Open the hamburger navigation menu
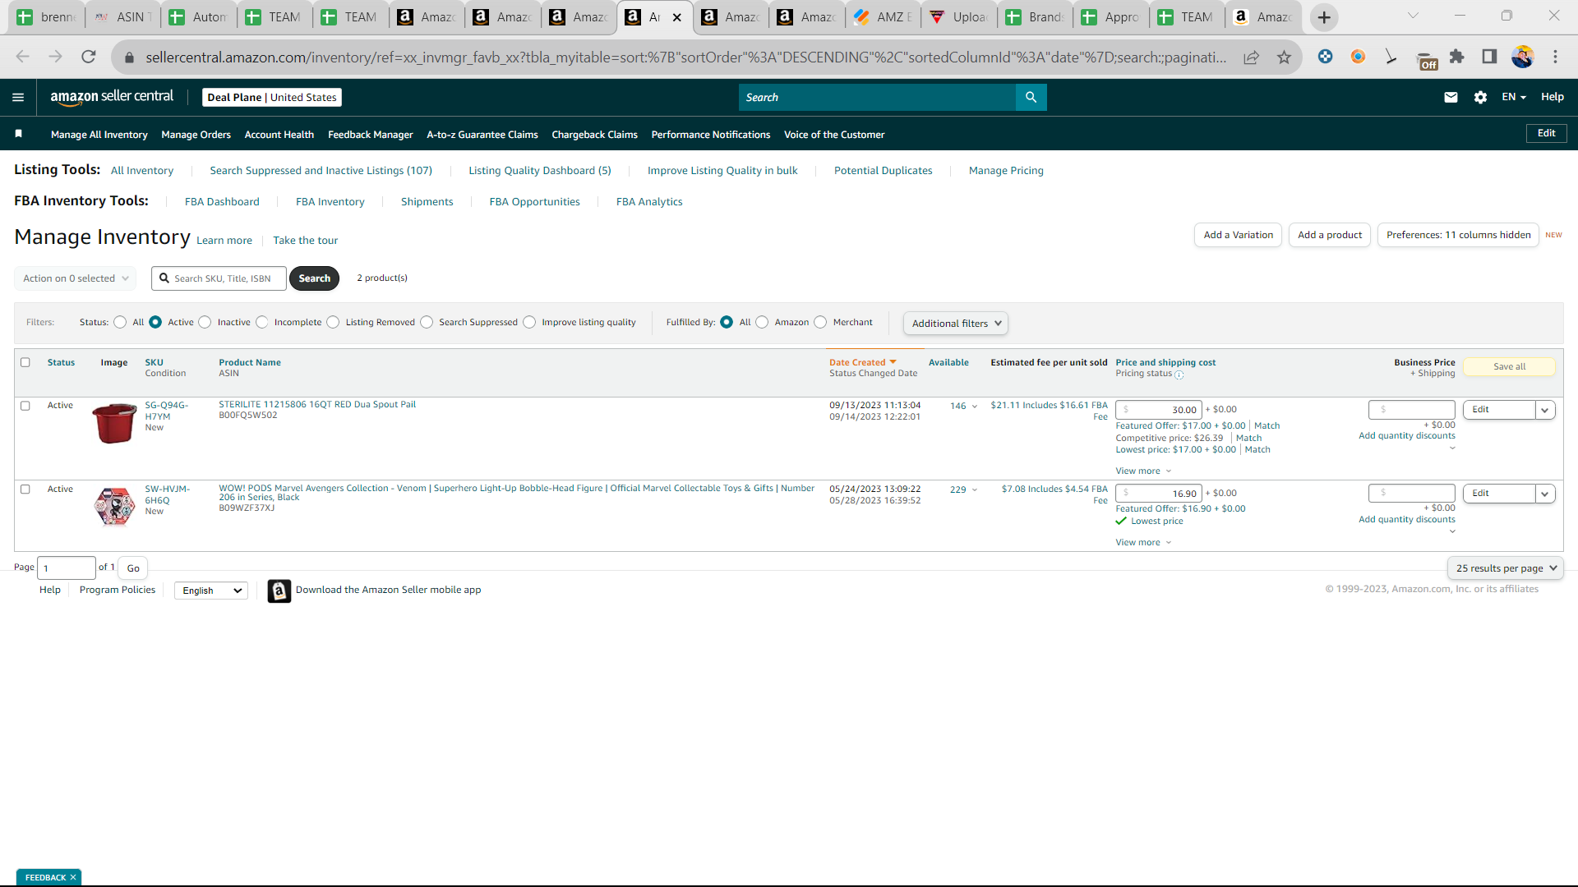 click(x=18, y=97)
